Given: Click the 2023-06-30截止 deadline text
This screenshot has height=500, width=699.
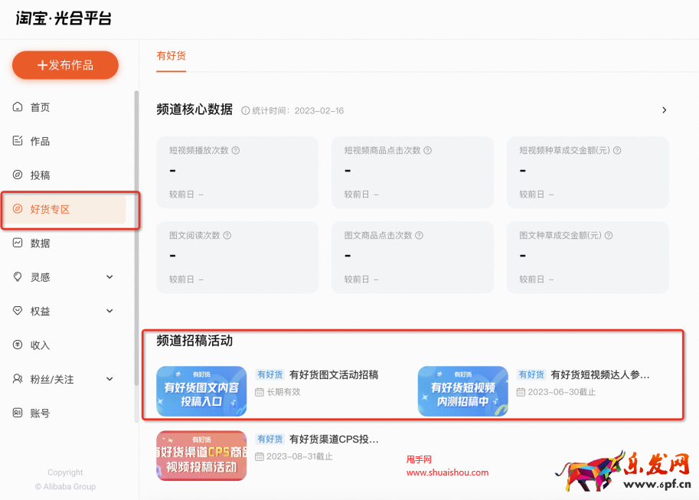Looking at the screenshot, I should coord(562,392).
